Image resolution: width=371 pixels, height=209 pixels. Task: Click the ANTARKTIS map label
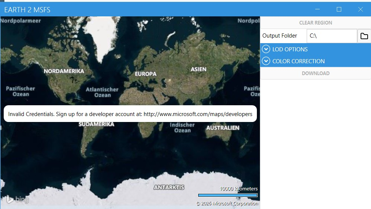[x=169, y=187]
